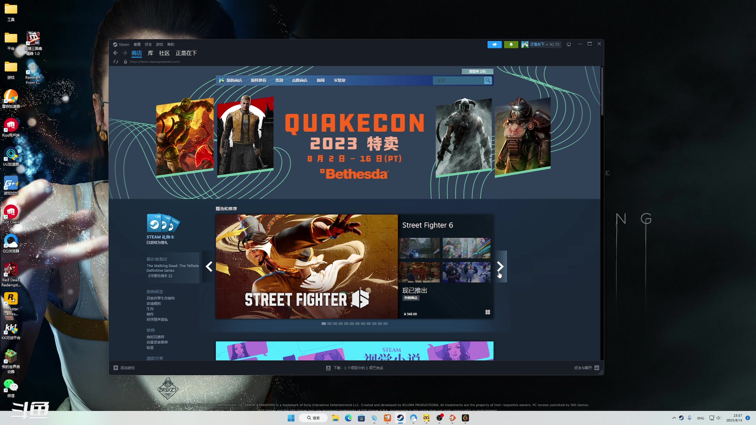Open the 游戏 menu in menu bar
The image size is (756, 425).
click(159, 44)
